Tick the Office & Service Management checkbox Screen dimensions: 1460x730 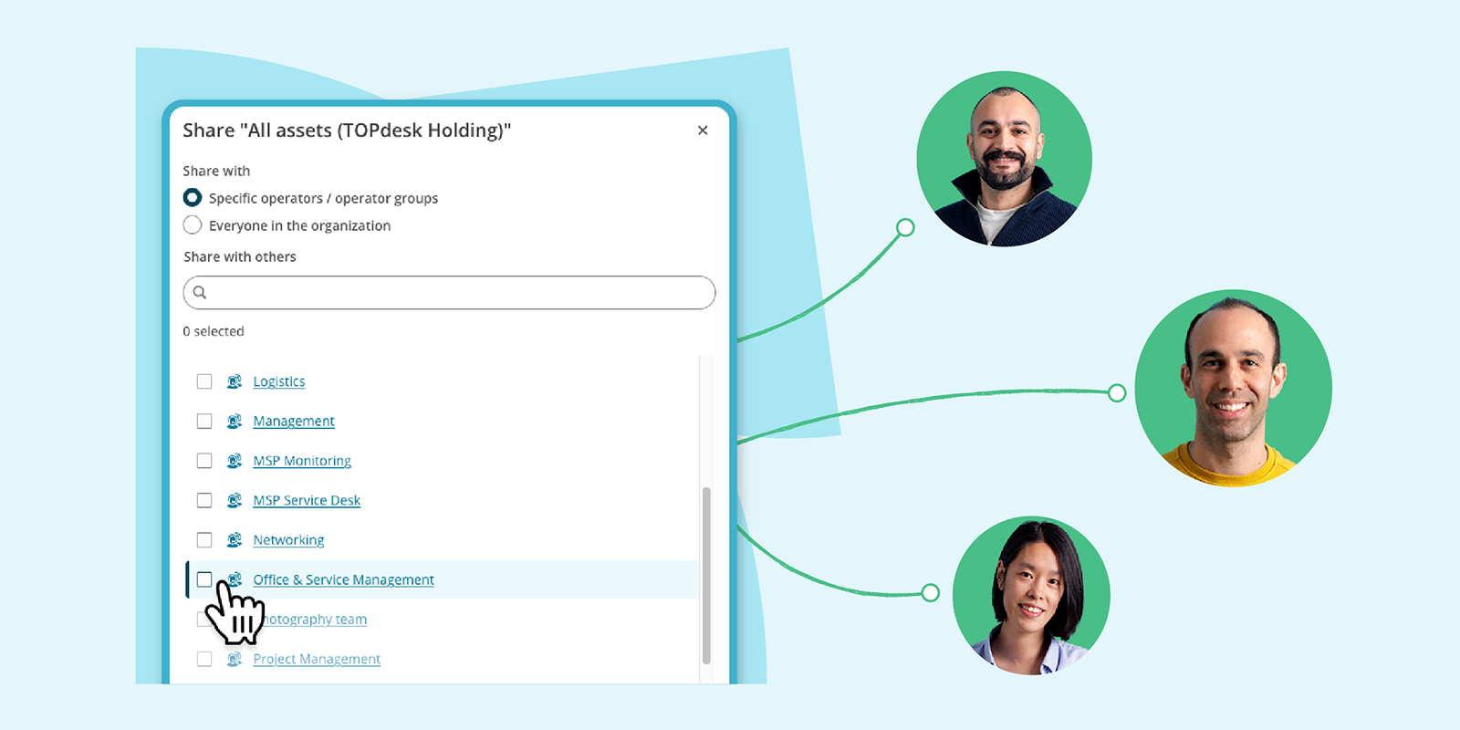click(x=204, y=579)
